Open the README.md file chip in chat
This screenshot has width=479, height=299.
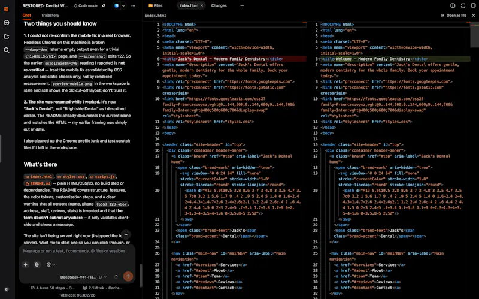click(x=38, y=183)
